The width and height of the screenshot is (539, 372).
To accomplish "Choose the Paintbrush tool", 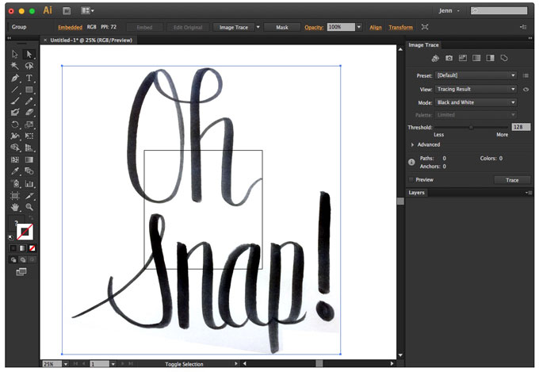I will tap(15, 101).
